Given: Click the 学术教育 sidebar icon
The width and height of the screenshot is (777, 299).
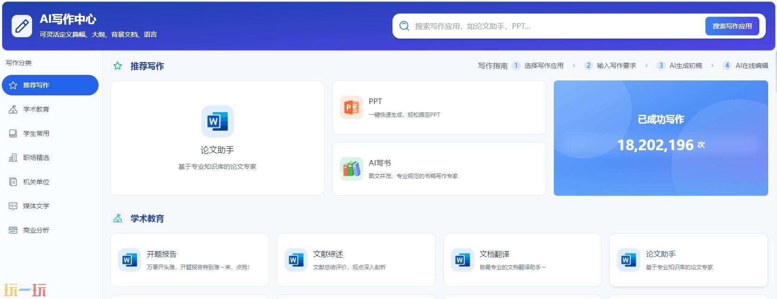Looking at the screenshot, I should pyautogui.click(x=13, y=109).
